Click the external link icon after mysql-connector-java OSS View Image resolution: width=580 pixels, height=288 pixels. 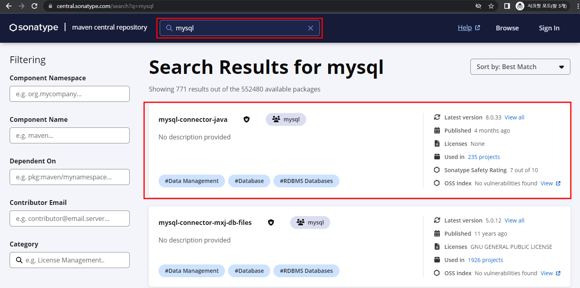(558, 183)
